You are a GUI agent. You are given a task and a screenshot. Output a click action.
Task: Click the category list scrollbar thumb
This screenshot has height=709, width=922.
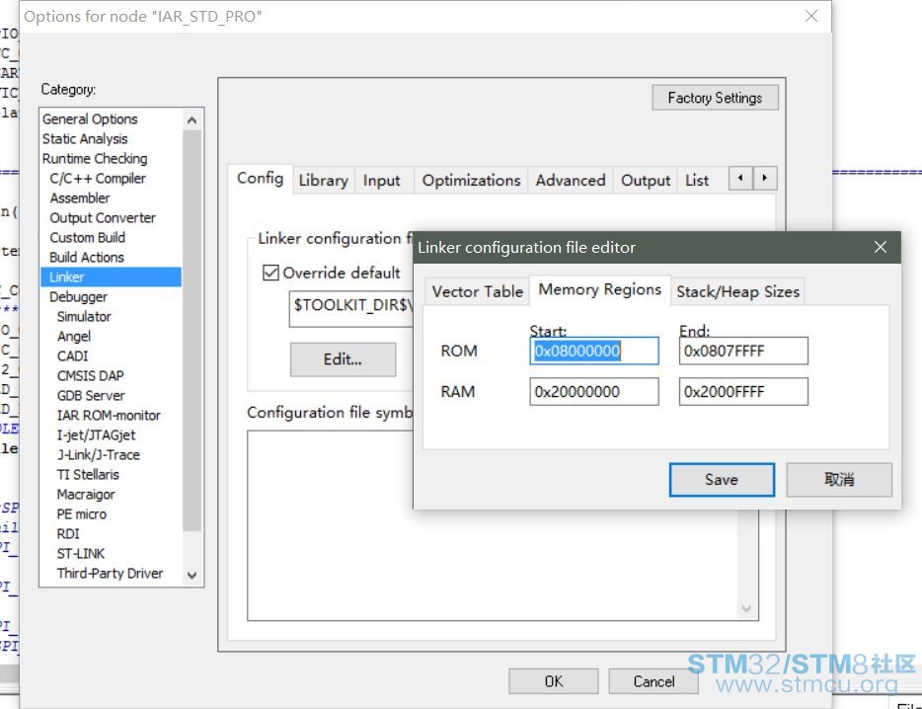pos(192,331)
